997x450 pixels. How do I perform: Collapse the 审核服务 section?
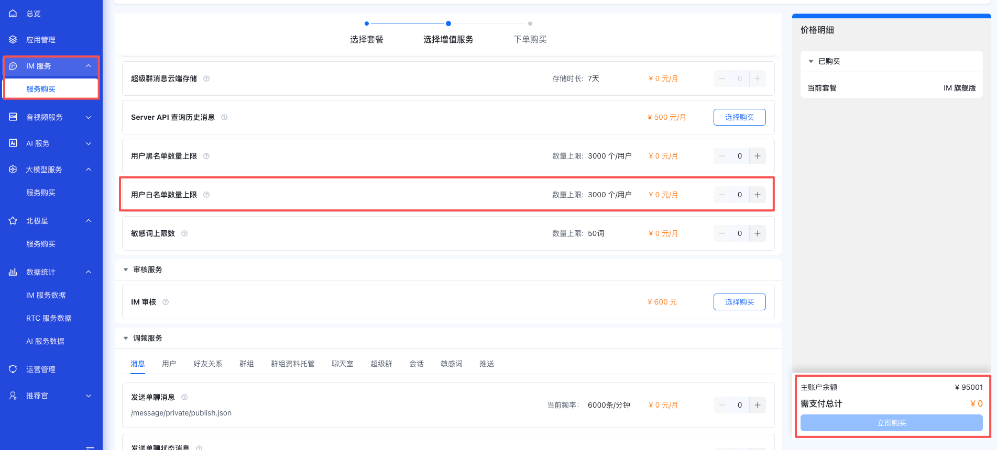coord(126,269)
